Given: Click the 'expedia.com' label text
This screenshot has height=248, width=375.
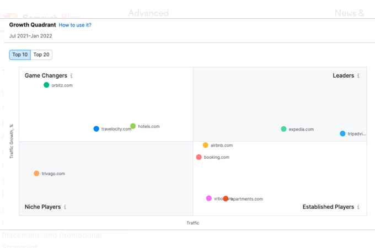Looking at the screenshot, I should (301, 130).
